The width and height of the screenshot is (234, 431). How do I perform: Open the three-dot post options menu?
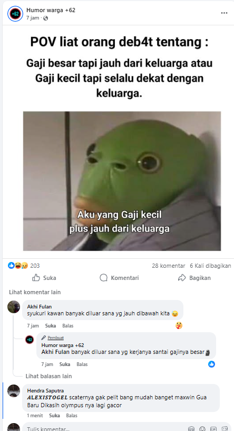224,13
